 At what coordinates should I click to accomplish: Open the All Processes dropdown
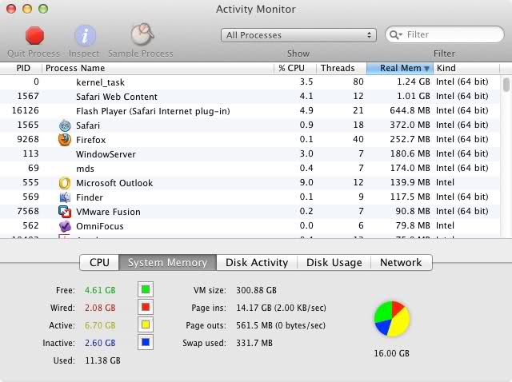[298, 35]
